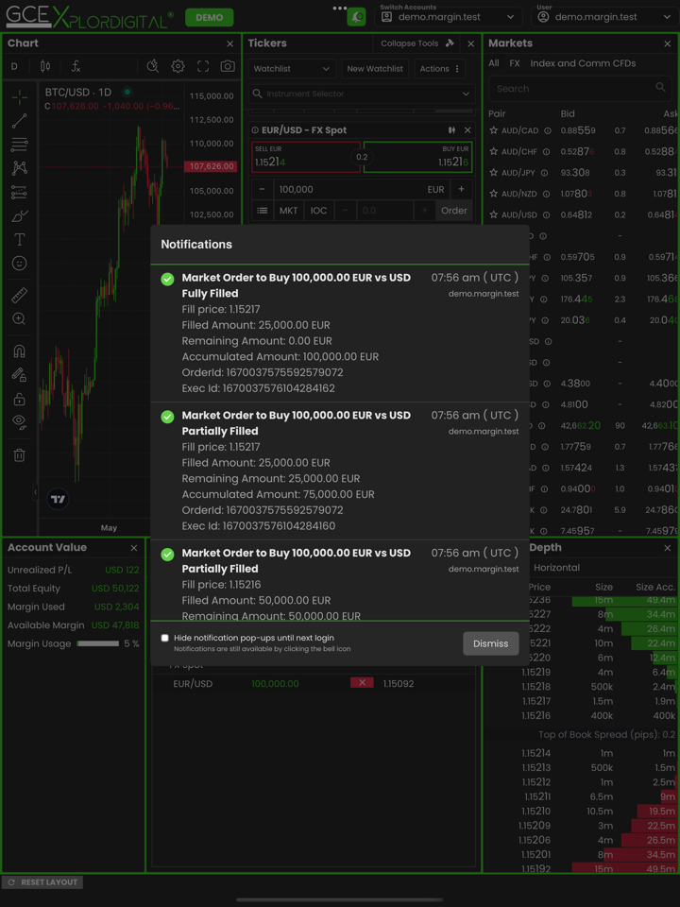Open the Switch Accounts dropdown
Viewport: 680px width, 907px height.
[449, 17]
